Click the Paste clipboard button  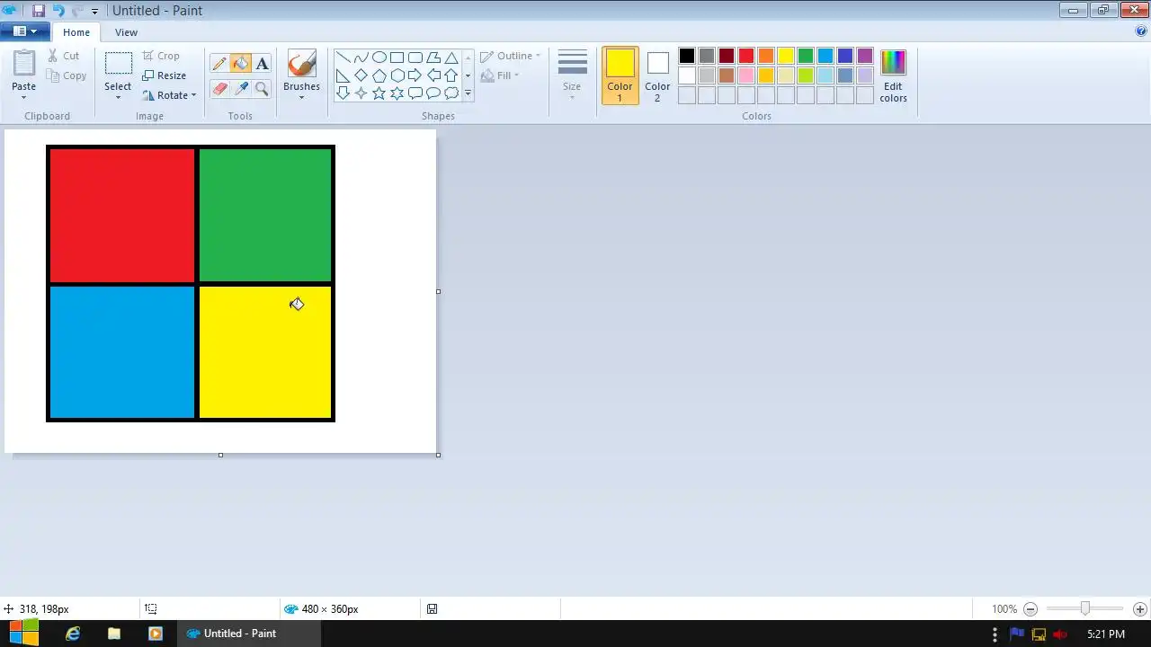24,64
